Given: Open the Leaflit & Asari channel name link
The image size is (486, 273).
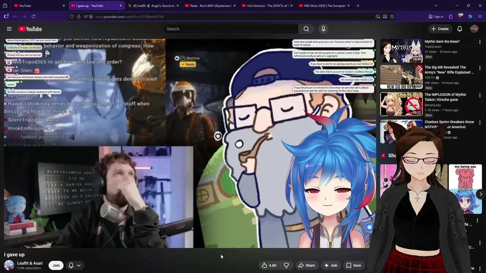Looking at the screenshot, I should coord(30,263).
